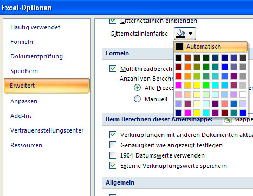Viewport: 253px width, 196px height.
Task: Pick the bottom-row dark navy swatch
Action: pyautogui.click(x=178, y=113)
